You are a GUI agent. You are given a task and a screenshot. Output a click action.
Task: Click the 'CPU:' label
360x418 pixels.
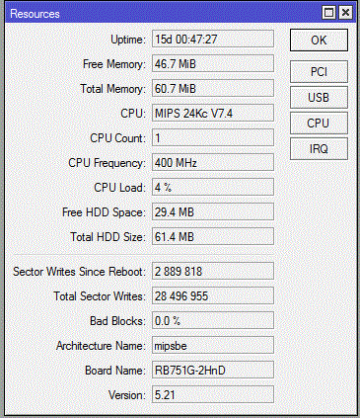point(133,114)
